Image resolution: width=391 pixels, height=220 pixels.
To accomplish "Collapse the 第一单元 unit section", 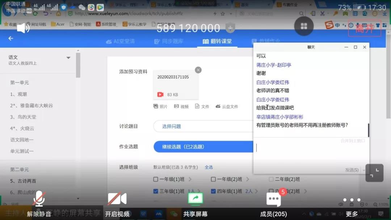I will pos(20,82).
